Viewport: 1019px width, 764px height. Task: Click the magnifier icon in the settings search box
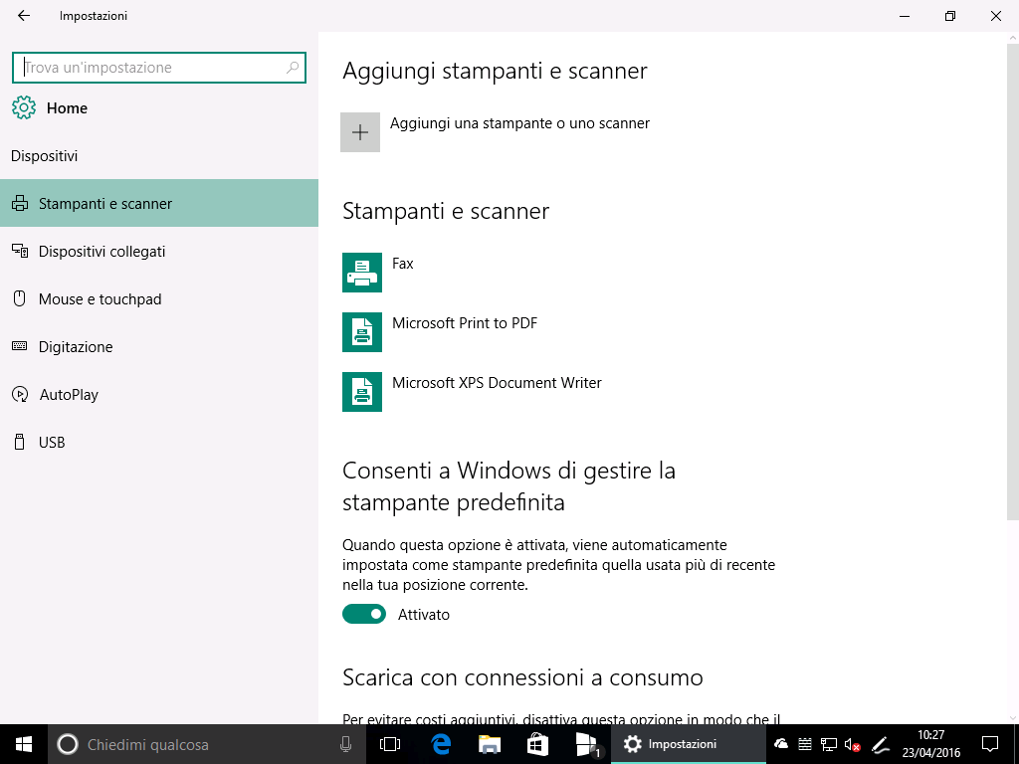click(x=293, y=67)
